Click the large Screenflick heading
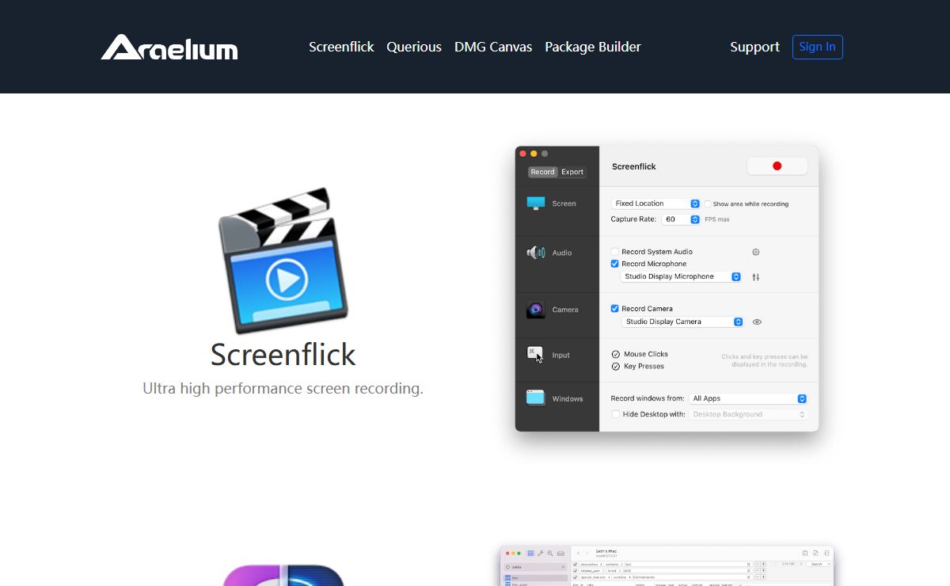The image size is (950, 586). (283, 355)
